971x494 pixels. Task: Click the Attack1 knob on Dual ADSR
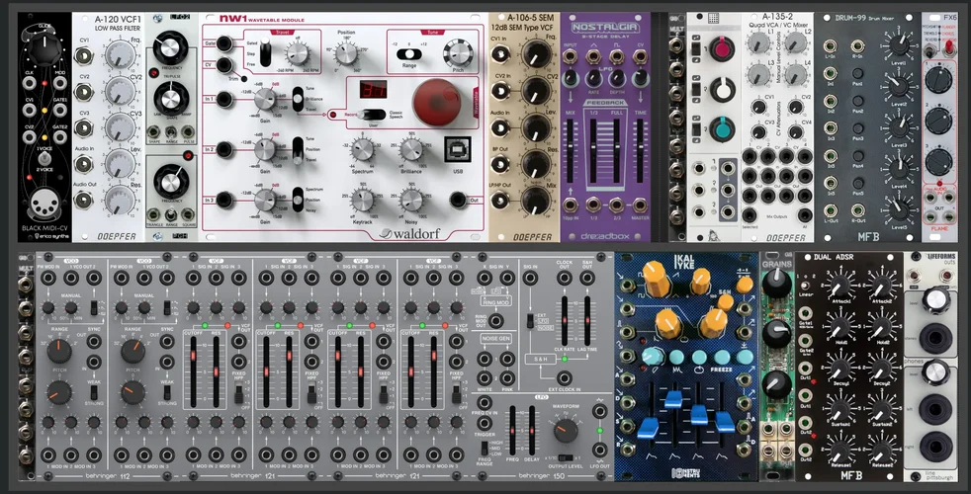pyautogui.click(x=838, y=286)
